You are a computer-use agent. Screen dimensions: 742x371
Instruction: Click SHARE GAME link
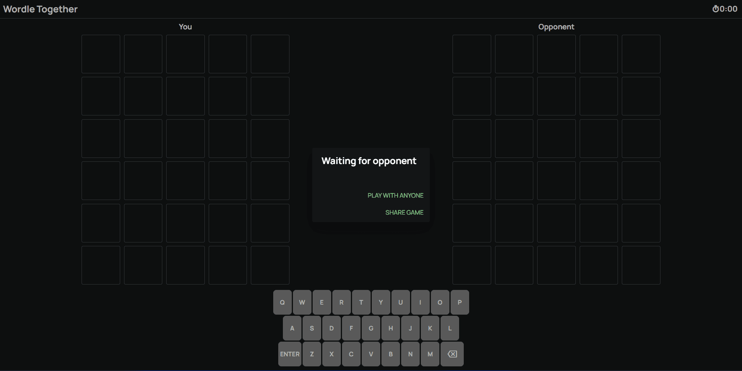[404, 212]
